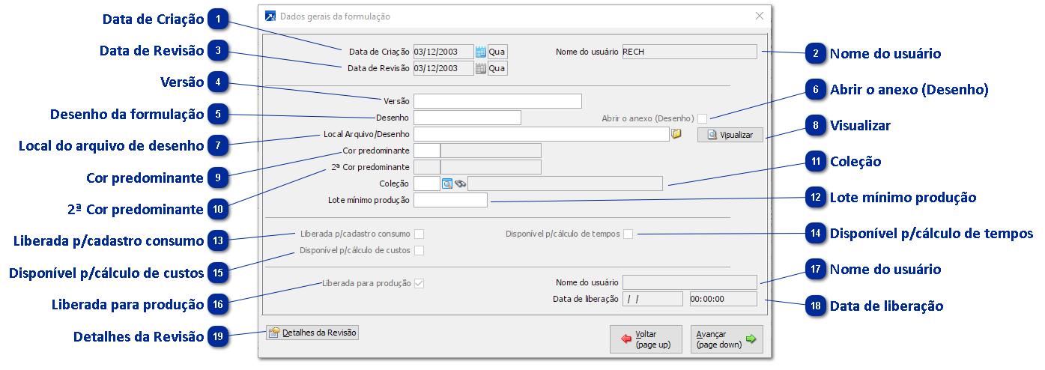Advance using the Avançar button

(x=726, y=339)
